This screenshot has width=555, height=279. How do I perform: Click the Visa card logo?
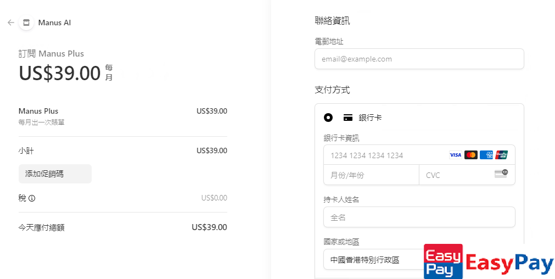pyautogui.click(x=455, y=155)
